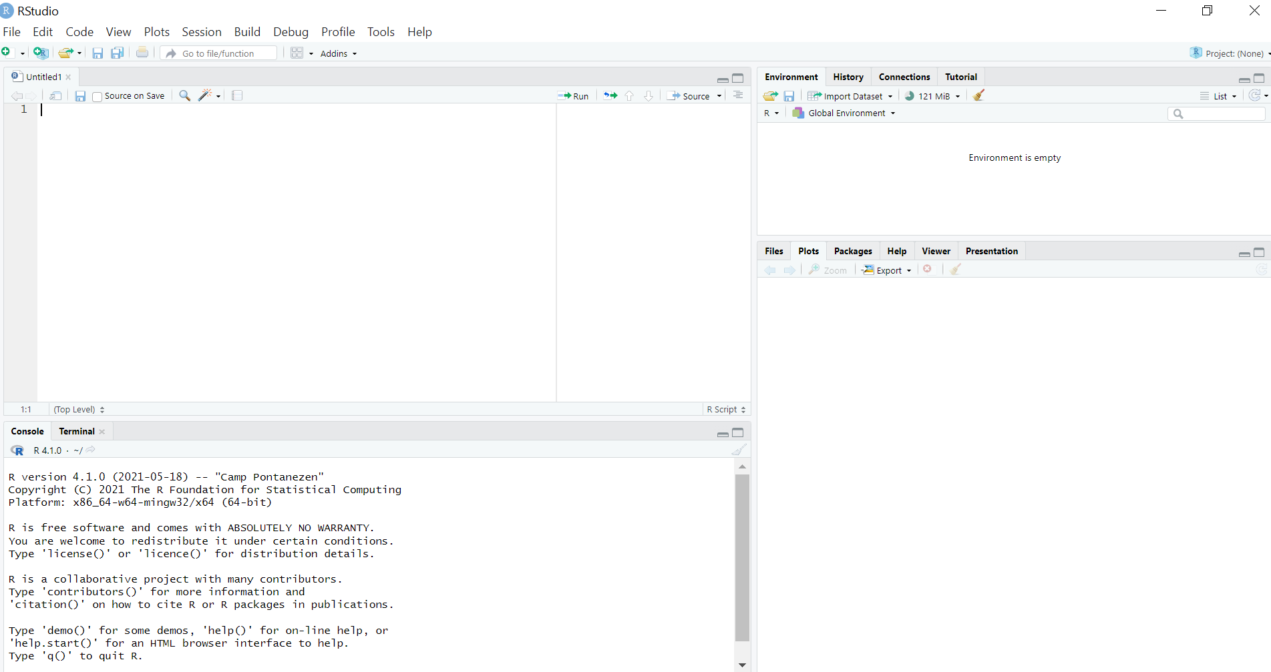This screenshot has width=1271, height=672.
Task: Click console scrollbar down arrow
Action: coord(742,665)
